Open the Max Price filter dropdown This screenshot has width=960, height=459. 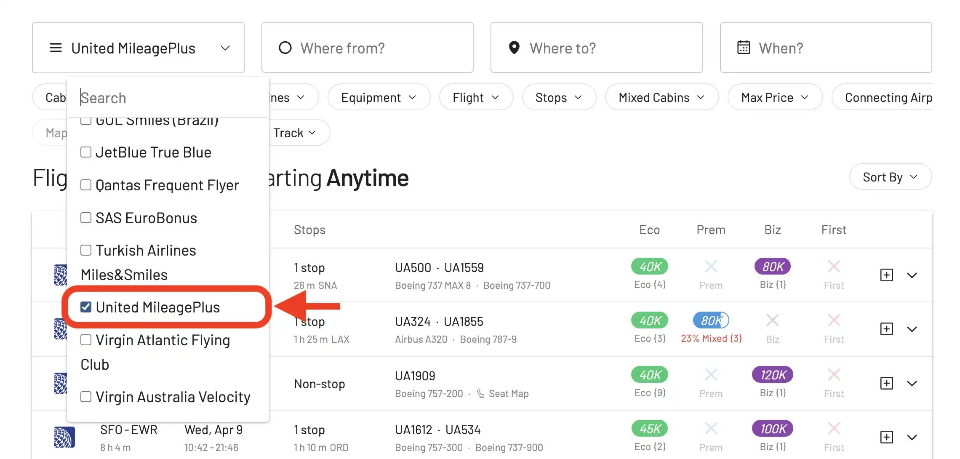[775, 97]
